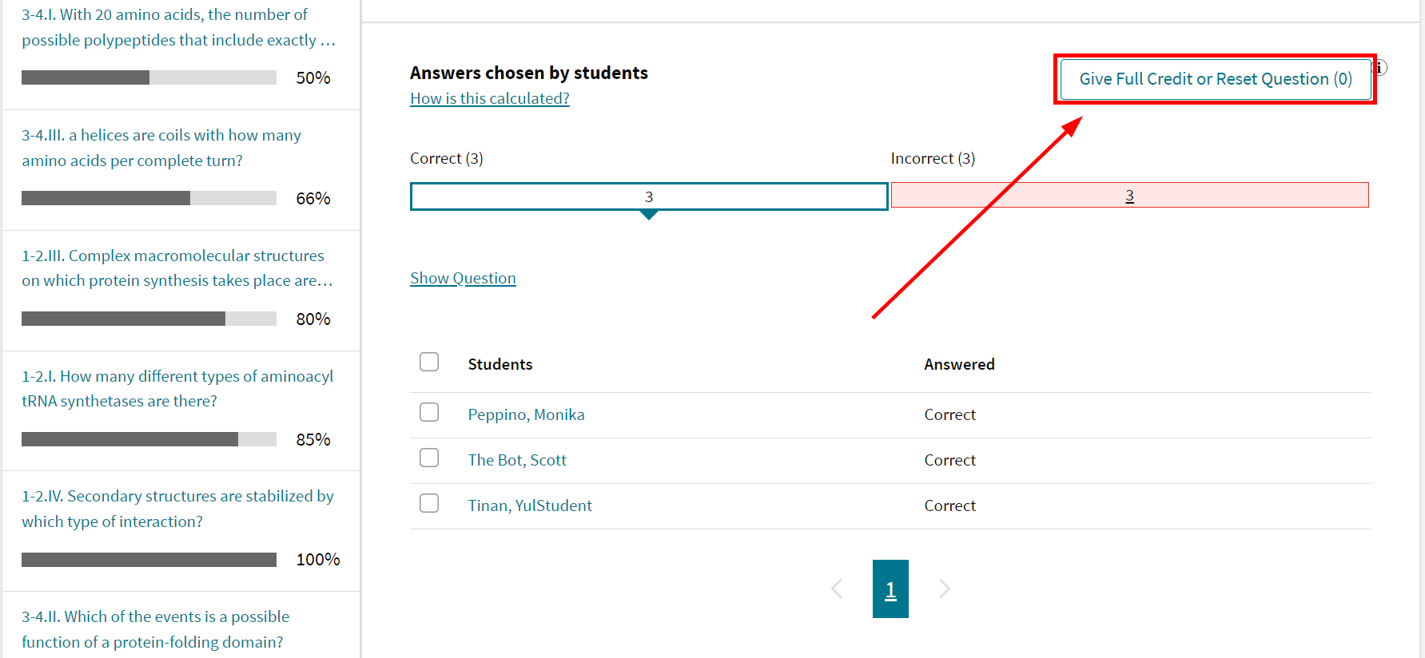Open the aminoacyl tRNA synthetases question
This screenshot has width=1425, height=658.
click(x=177, y=388)
